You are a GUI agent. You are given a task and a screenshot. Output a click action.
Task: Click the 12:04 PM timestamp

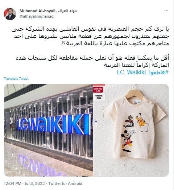pyautogui.click(x=13, y=183)
